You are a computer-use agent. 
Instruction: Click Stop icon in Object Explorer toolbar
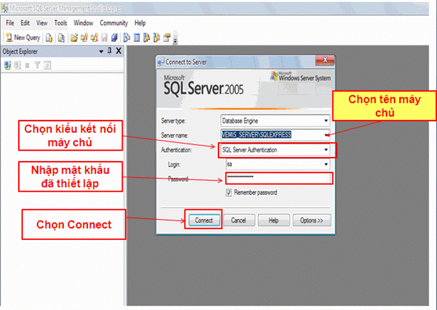point(27,65)
